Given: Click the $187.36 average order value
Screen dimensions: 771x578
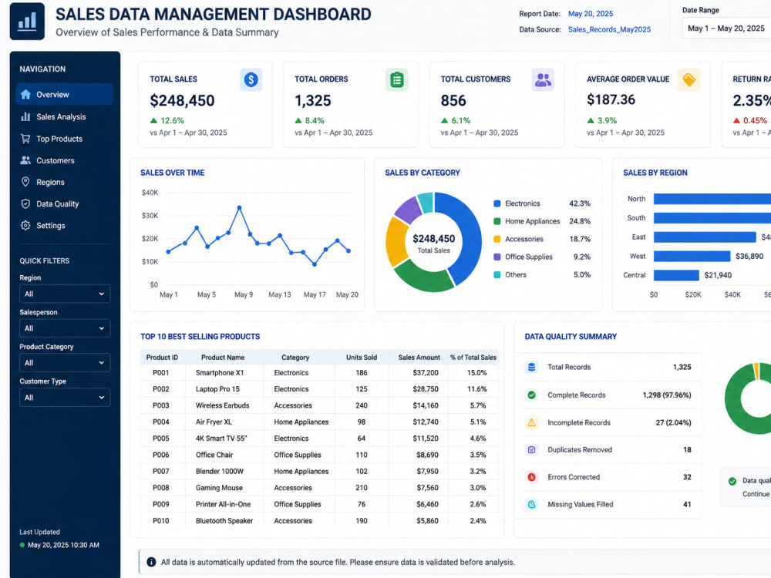Looking at the screenshot, I should point(611,99).
